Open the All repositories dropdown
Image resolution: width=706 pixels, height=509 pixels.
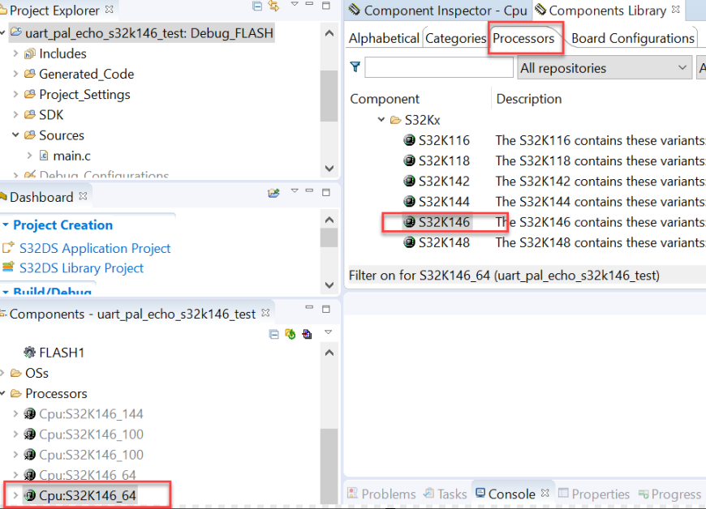pos(604,67)
